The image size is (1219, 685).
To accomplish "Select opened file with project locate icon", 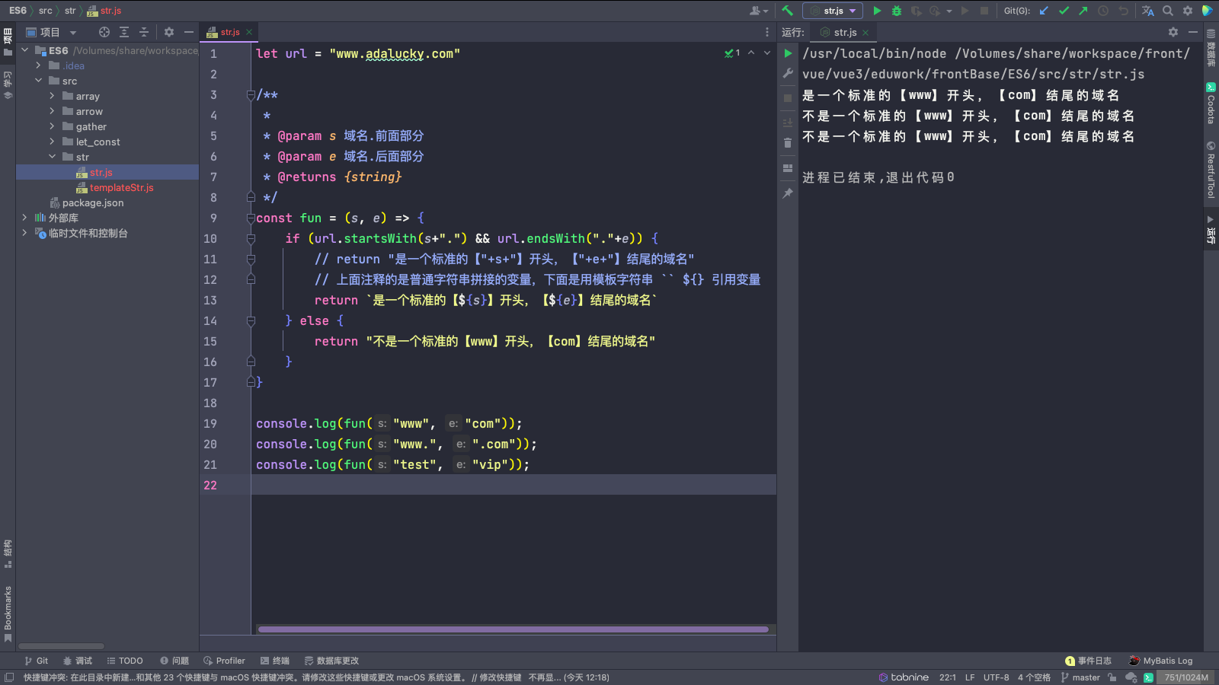I will point(104,32).
